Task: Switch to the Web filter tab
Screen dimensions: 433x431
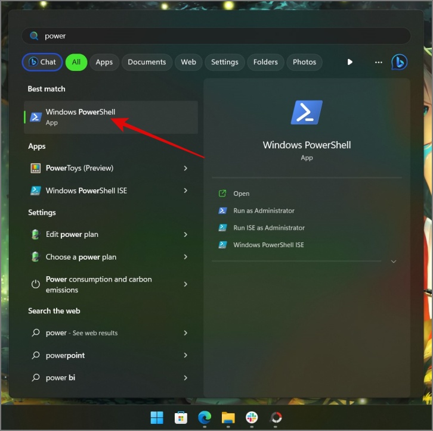Action: (188, 62)
